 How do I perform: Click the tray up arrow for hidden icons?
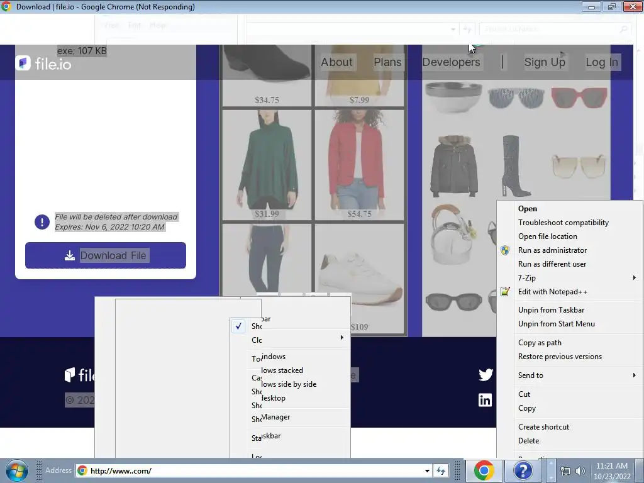551,464
